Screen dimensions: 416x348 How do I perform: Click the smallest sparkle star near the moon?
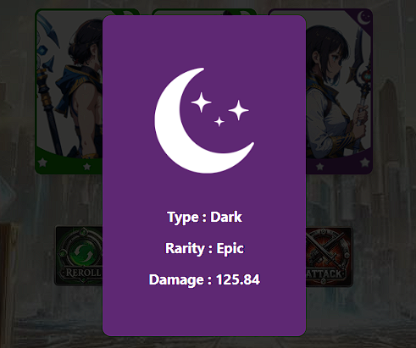[x=219, y=122]
